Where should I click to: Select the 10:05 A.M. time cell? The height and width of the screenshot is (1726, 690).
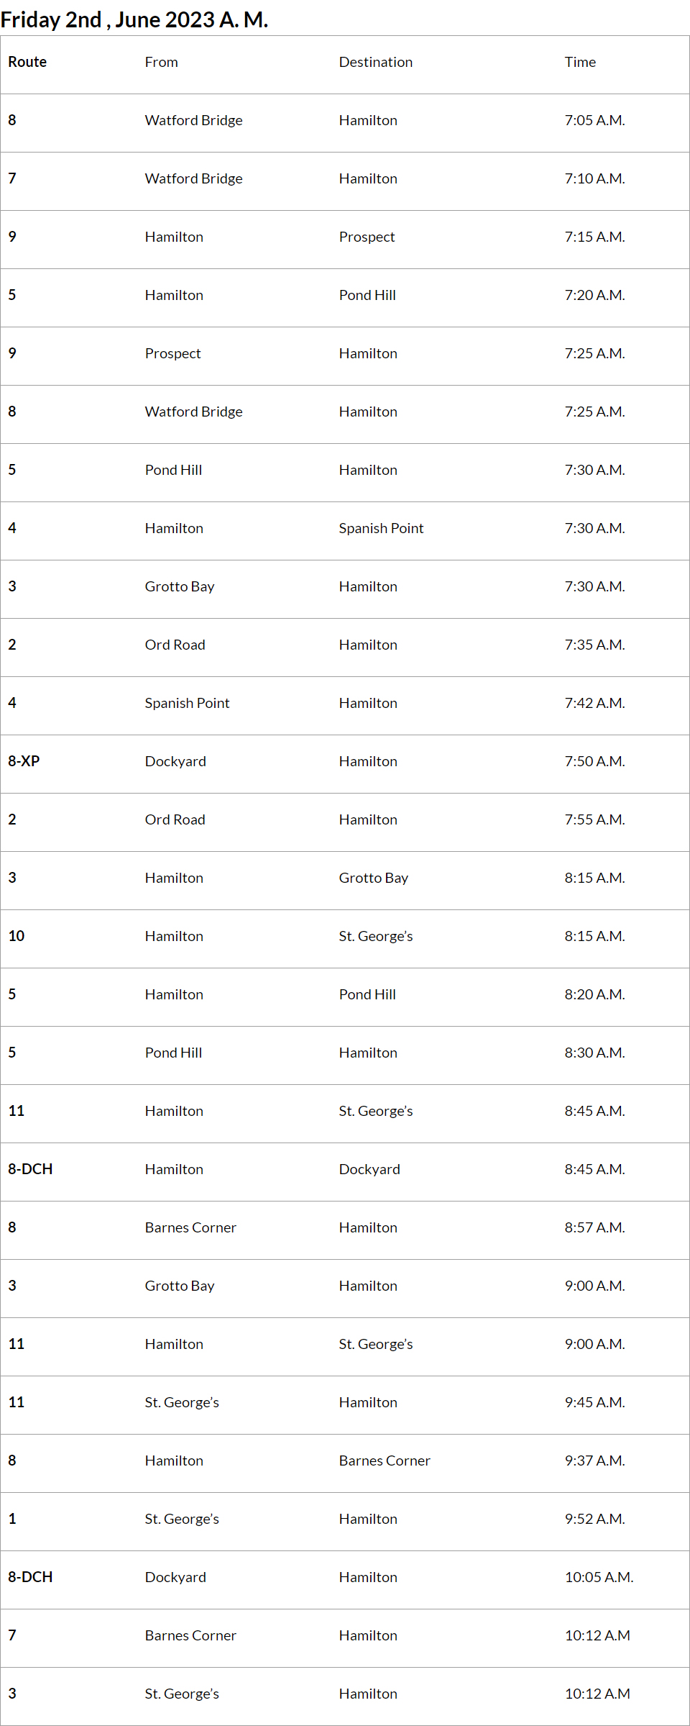click(x=599, y=1578)
